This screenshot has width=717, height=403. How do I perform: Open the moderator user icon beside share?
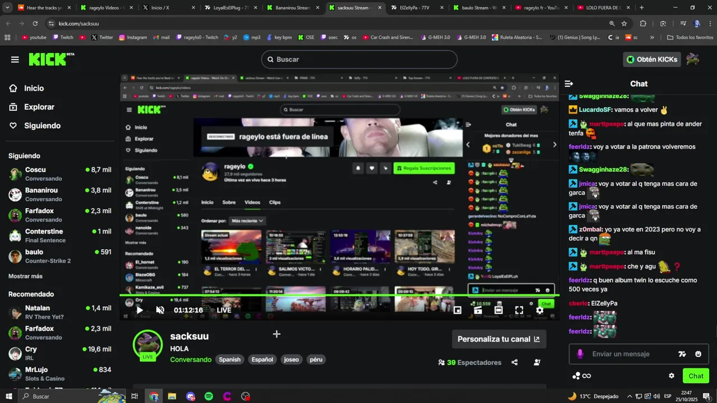tap(537, 363)
